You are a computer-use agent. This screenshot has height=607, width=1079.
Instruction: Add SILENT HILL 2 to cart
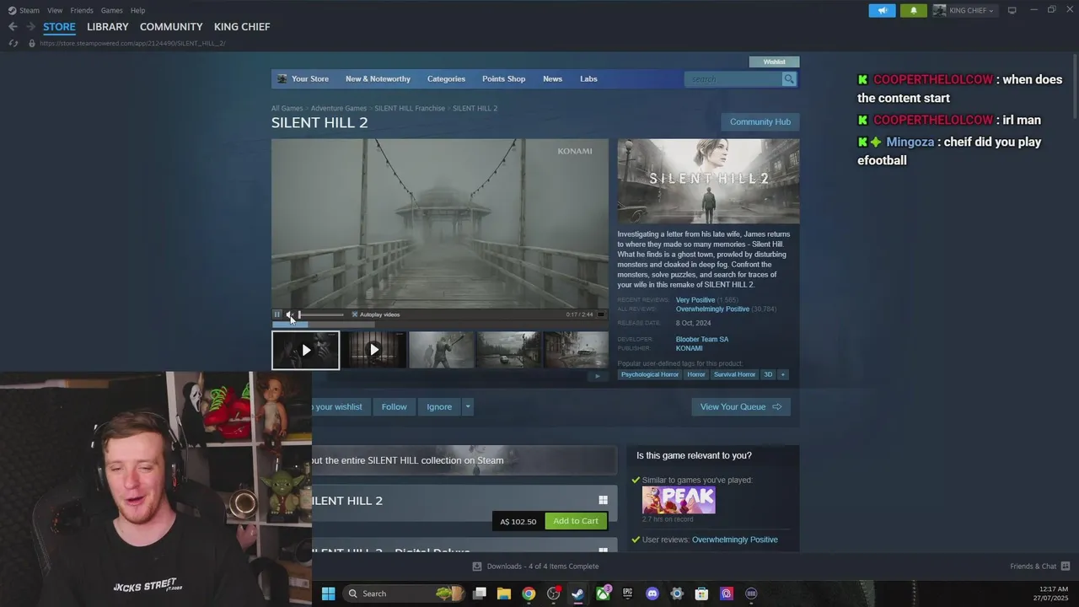[576, 521]
